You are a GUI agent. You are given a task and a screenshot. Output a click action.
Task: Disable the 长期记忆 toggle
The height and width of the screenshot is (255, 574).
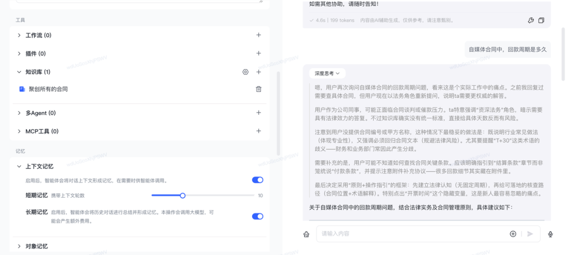(x=257, y=216)
